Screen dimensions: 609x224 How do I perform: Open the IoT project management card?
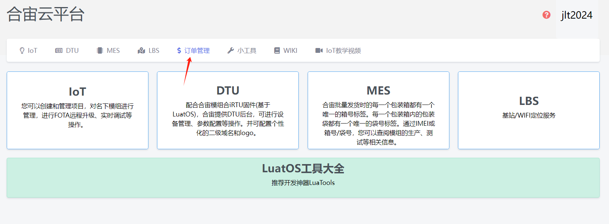click(x=78, y=111)
